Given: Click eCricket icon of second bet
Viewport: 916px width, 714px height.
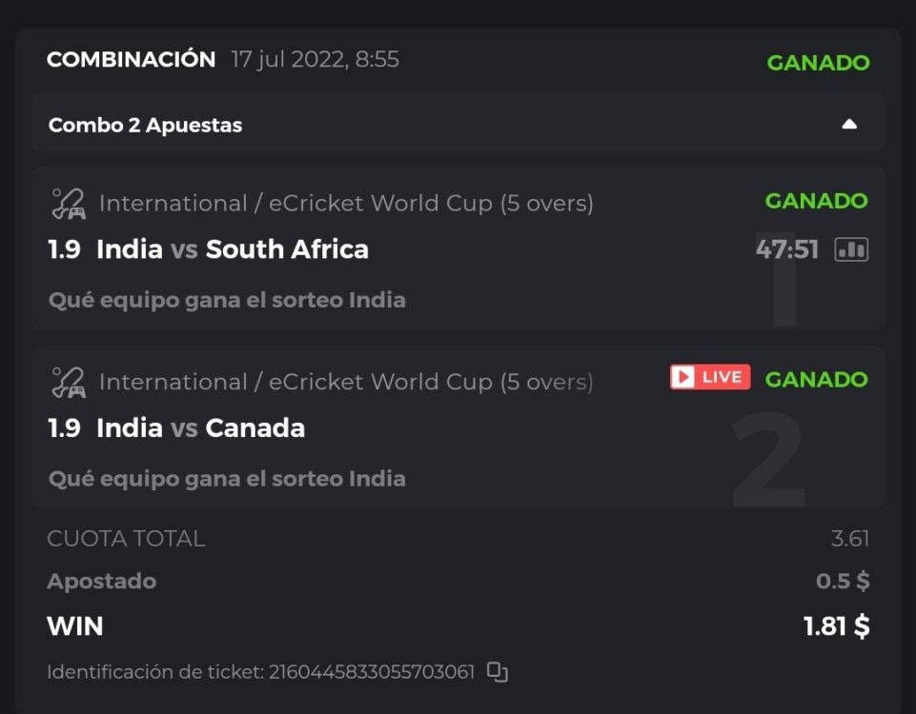Looking at the screenshot, I should pos(69,383).
